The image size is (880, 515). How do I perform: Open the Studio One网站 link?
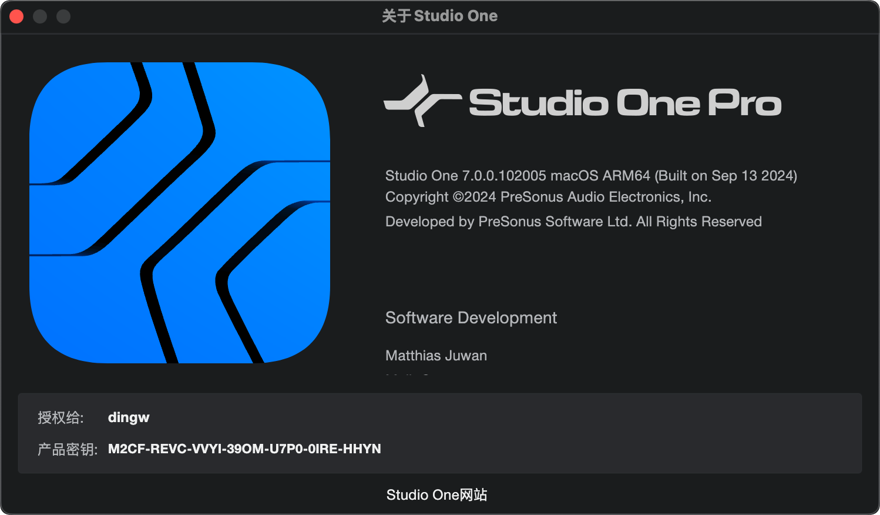point(437,495)
